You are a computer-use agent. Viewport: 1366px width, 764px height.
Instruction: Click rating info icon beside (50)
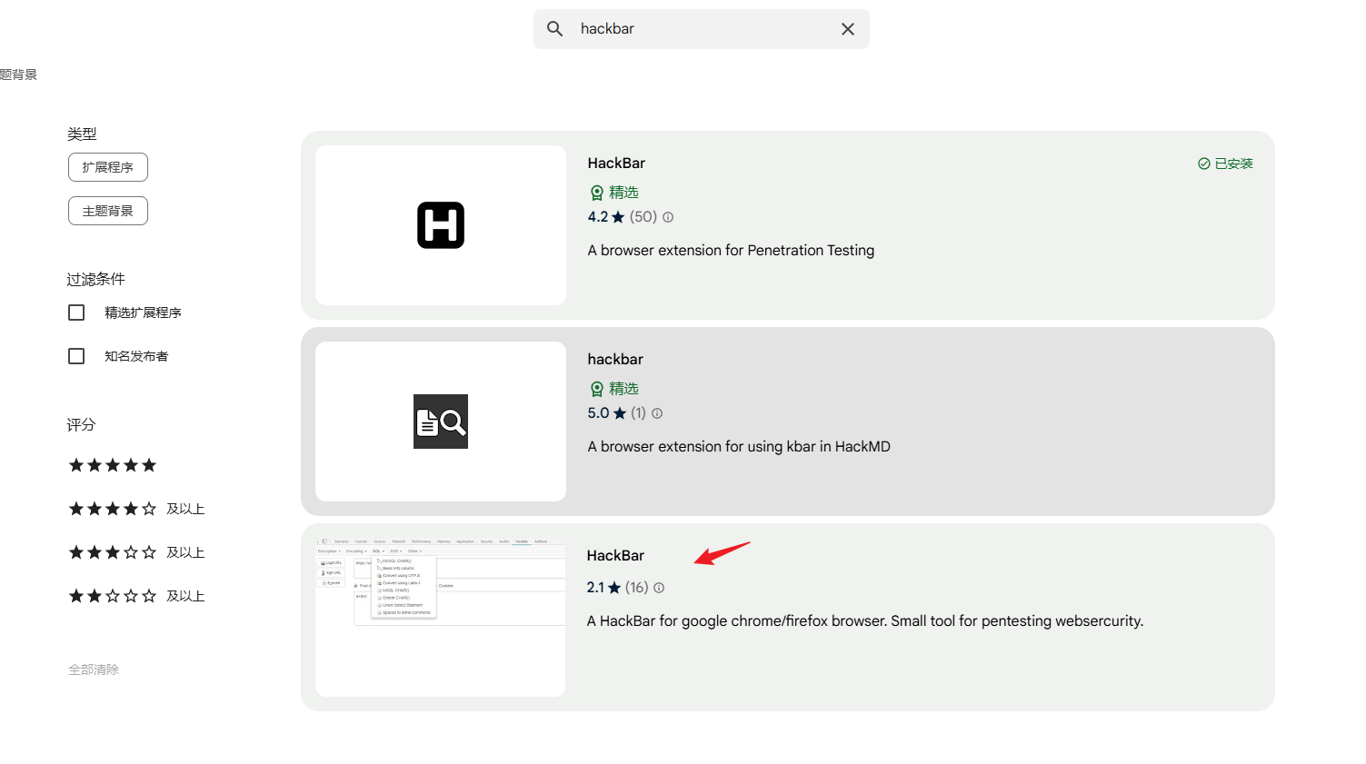coord(668,217)
